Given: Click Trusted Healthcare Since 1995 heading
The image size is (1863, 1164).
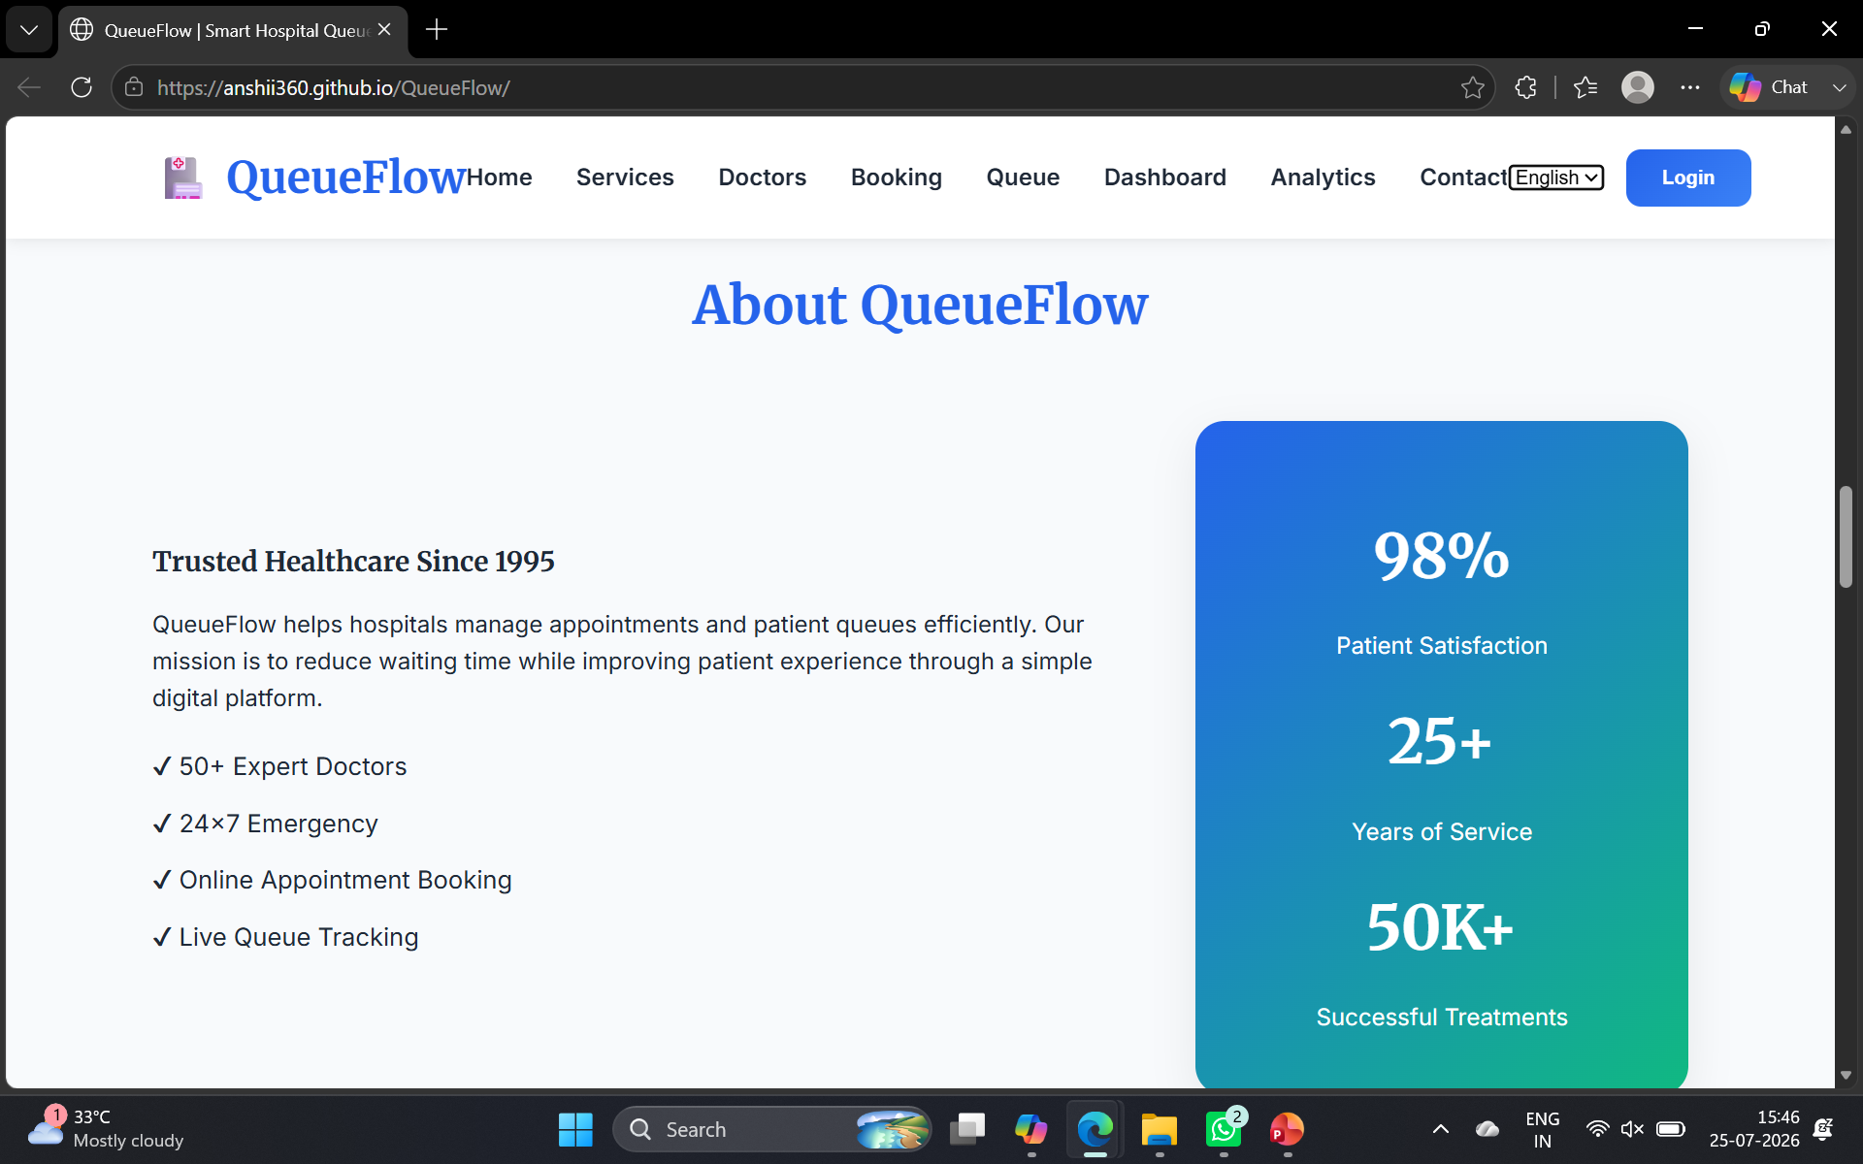Looking at the screenshot, I should 353,562.
